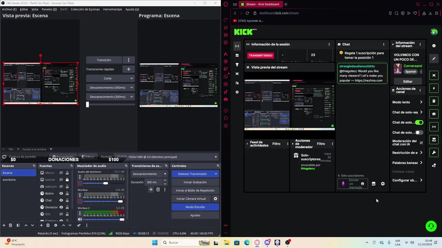This screenshot has height=248, width=442.
Task: Open the Kick community people sidebar icon
Action: [237, 83]
